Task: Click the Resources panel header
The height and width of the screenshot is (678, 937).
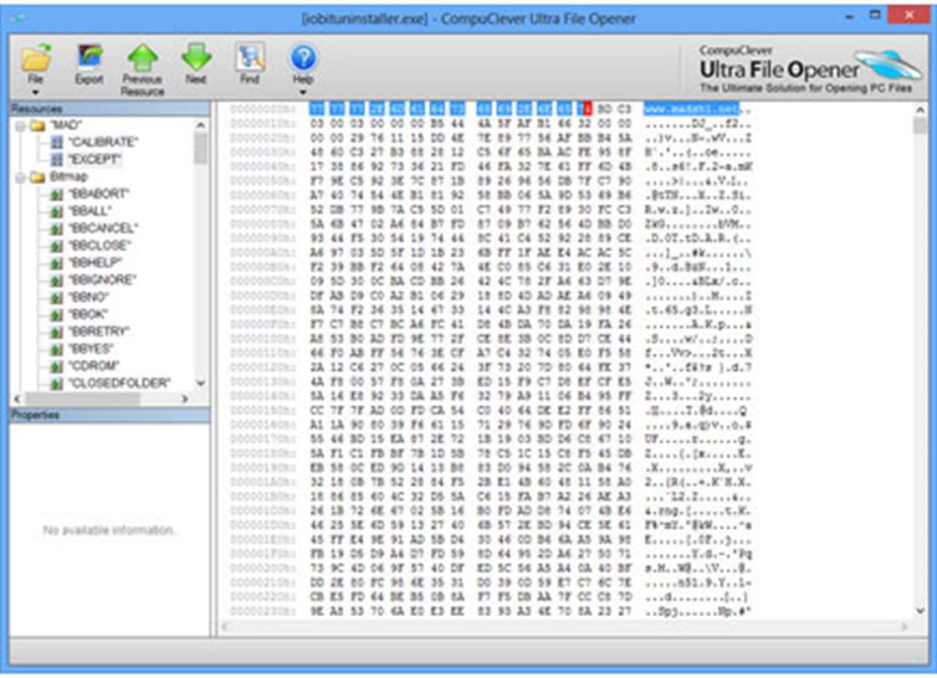Action: tap(110, 109)
